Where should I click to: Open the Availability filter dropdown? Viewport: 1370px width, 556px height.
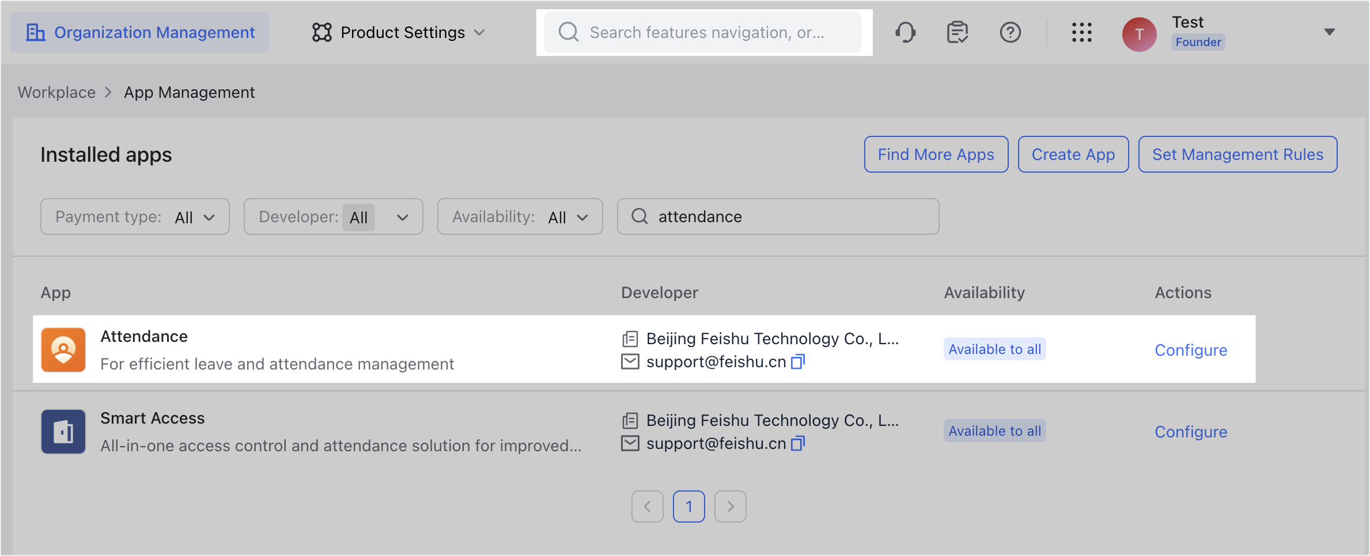519,217
